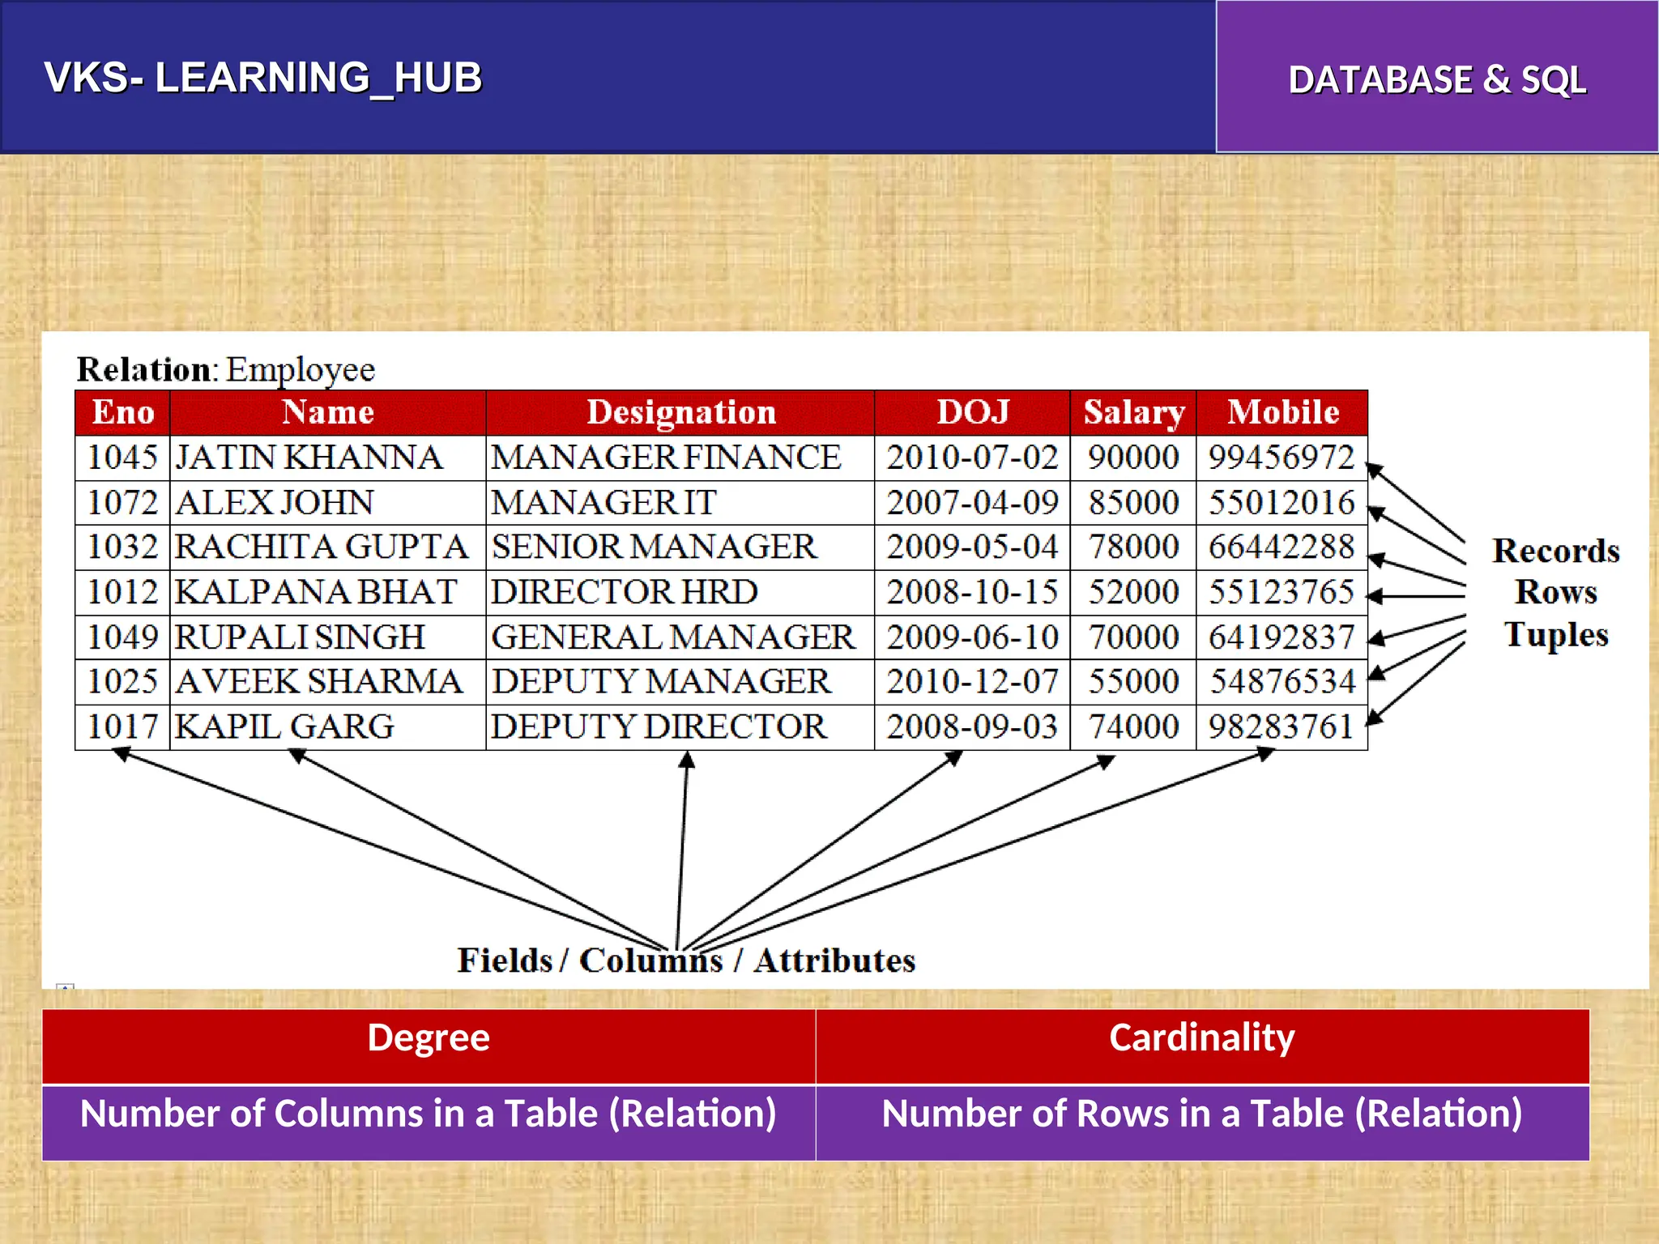Click the DATABASE & SQL heading
Viewport: 1659px width, 1244px height.
point(1437,80)
